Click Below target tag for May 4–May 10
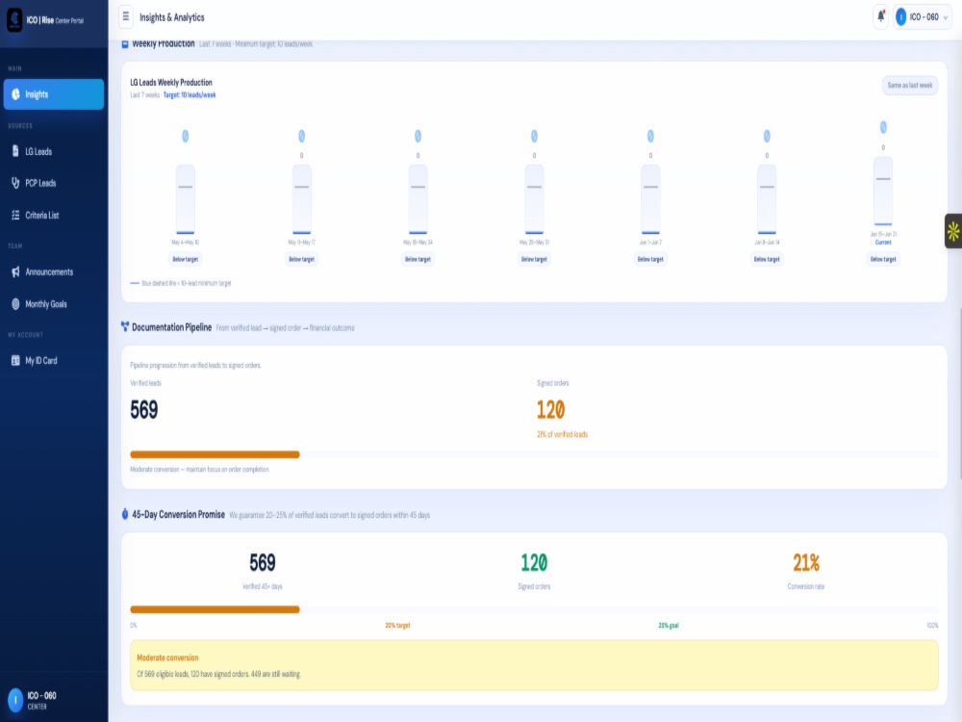The height and width of the screenshot is (722, 962). click(x=186, y=259)
